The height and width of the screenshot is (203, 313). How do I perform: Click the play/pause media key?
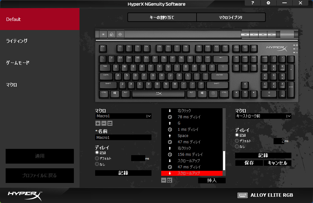point(254,34)
